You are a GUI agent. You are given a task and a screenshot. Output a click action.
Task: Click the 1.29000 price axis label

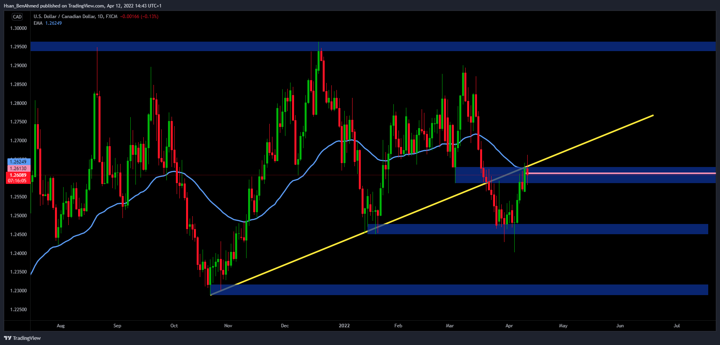click(18, 66)
